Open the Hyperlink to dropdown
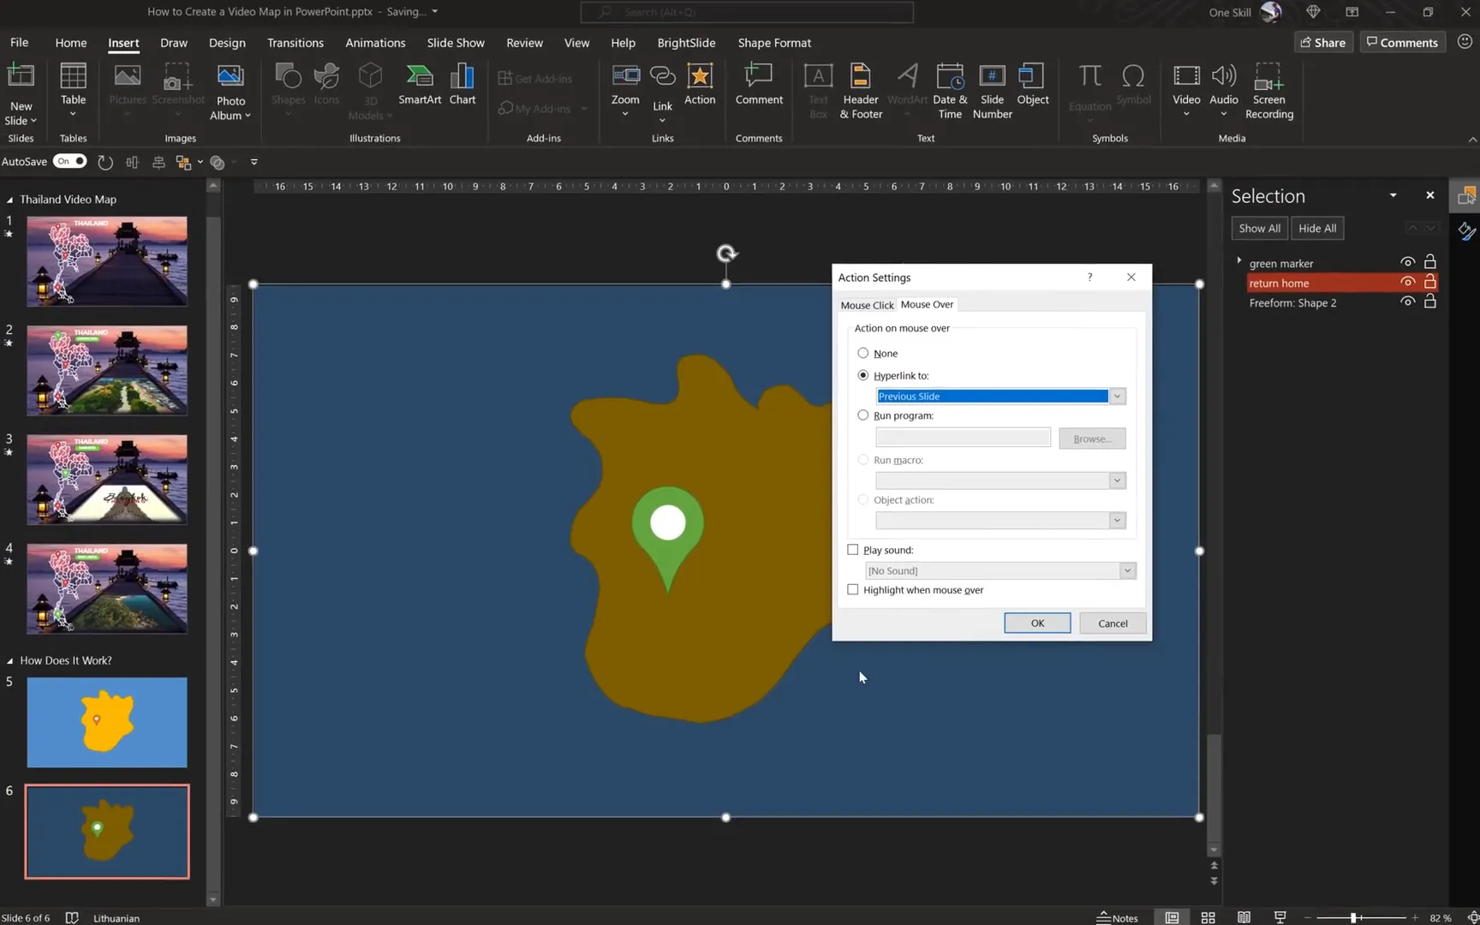 coord(1117,396)
